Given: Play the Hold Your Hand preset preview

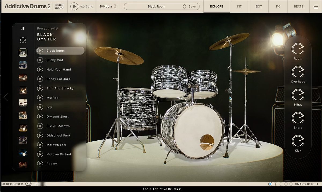Looking at the screenshot, I should click(x=40, y=69).
